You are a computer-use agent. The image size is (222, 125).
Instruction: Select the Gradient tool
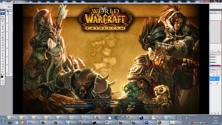(2, 45)
